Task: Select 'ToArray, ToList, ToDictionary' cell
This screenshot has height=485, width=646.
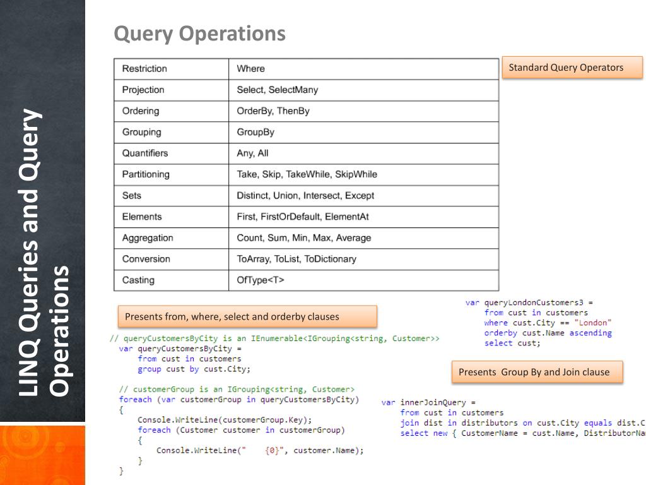Action: coord(364,260)
